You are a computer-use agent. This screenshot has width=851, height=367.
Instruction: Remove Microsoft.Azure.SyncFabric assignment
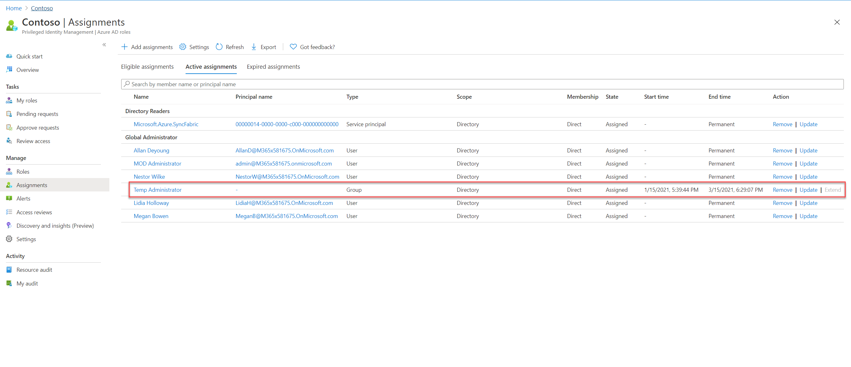tap(783, 124)
